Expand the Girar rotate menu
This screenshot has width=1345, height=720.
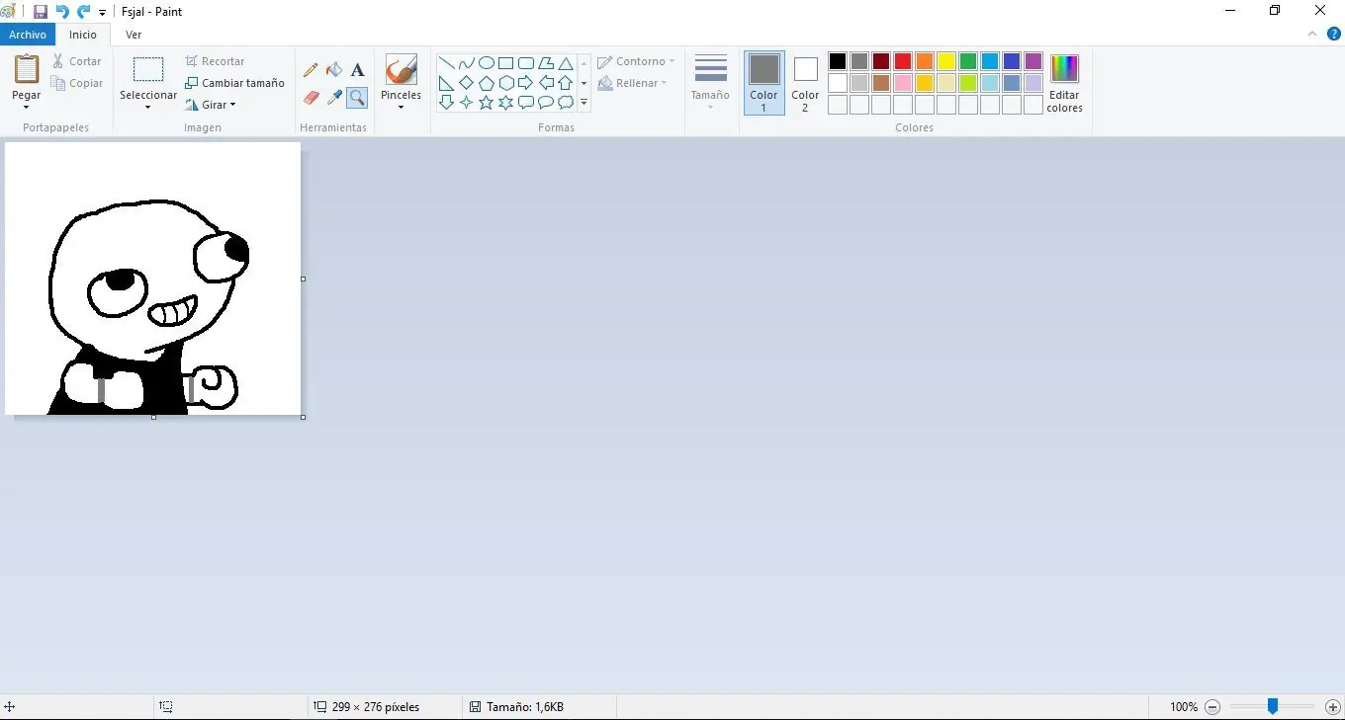click(211, 105)
